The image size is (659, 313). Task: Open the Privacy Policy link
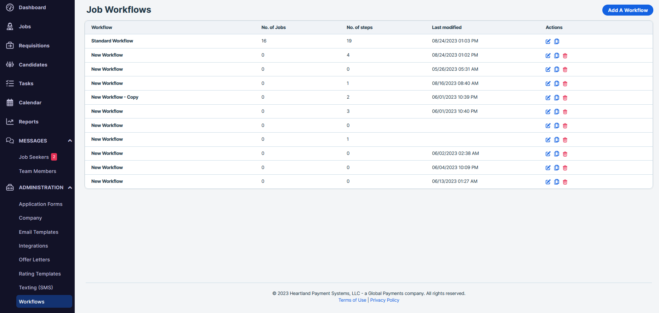tap(385, 300)
